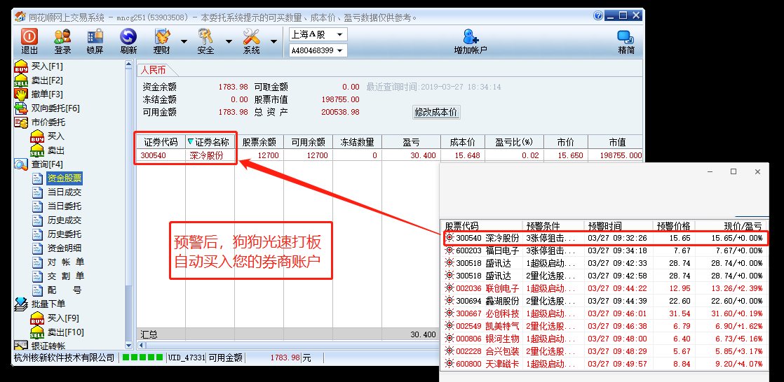Select 600800 天津磁卡 alert row
Image resolution: width=784 pixels, height=382 pixels.
(604, 364)
